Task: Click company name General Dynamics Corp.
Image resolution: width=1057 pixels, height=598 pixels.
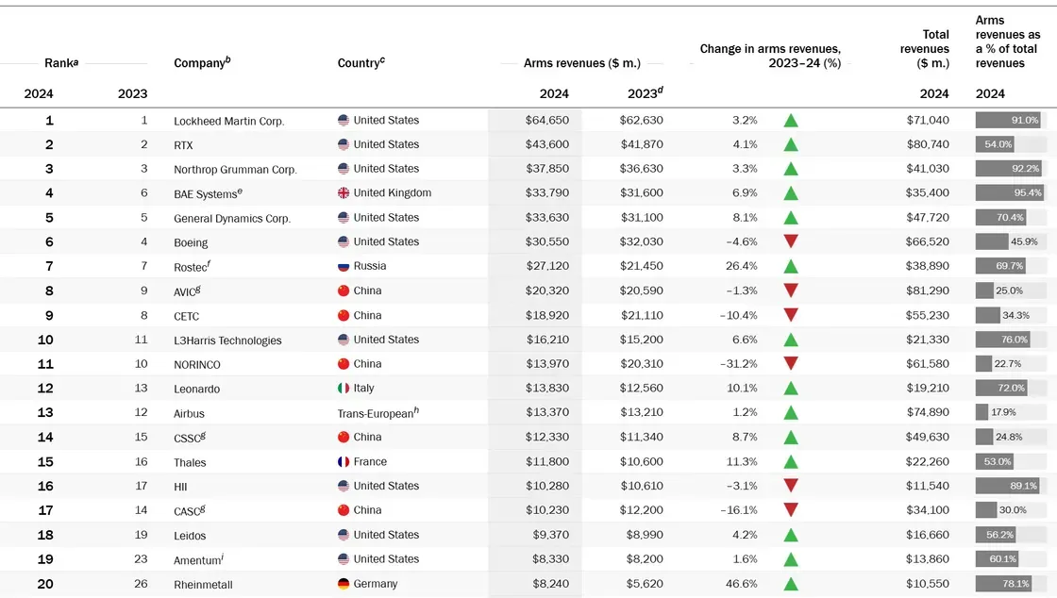Action: coord(232,218)
